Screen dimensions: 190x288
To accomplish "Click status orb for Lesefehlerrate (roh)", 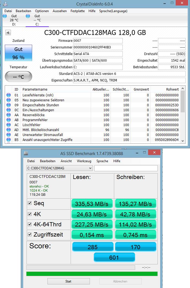I will (x=9, y=95).
